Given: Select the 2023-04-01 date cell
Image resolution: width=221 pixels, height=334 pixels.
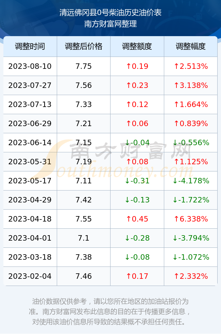Looking at the screenshot, I should coord(30,238).
